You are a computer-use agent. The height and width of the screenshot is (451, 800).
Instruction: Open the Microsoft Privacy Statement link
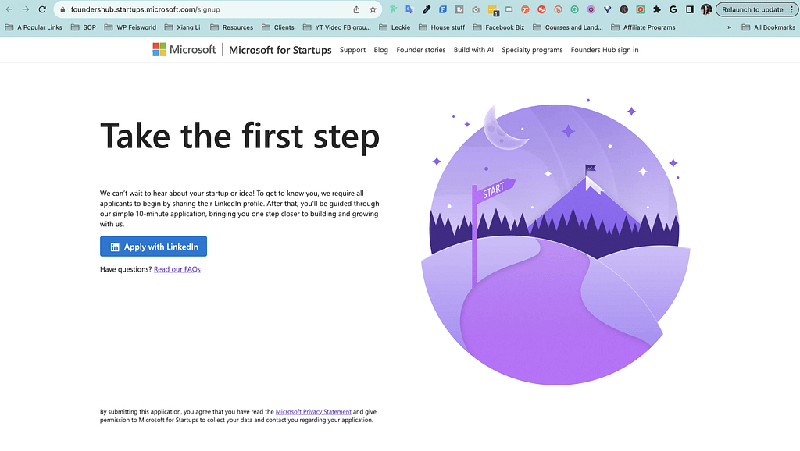coord(313,412)
